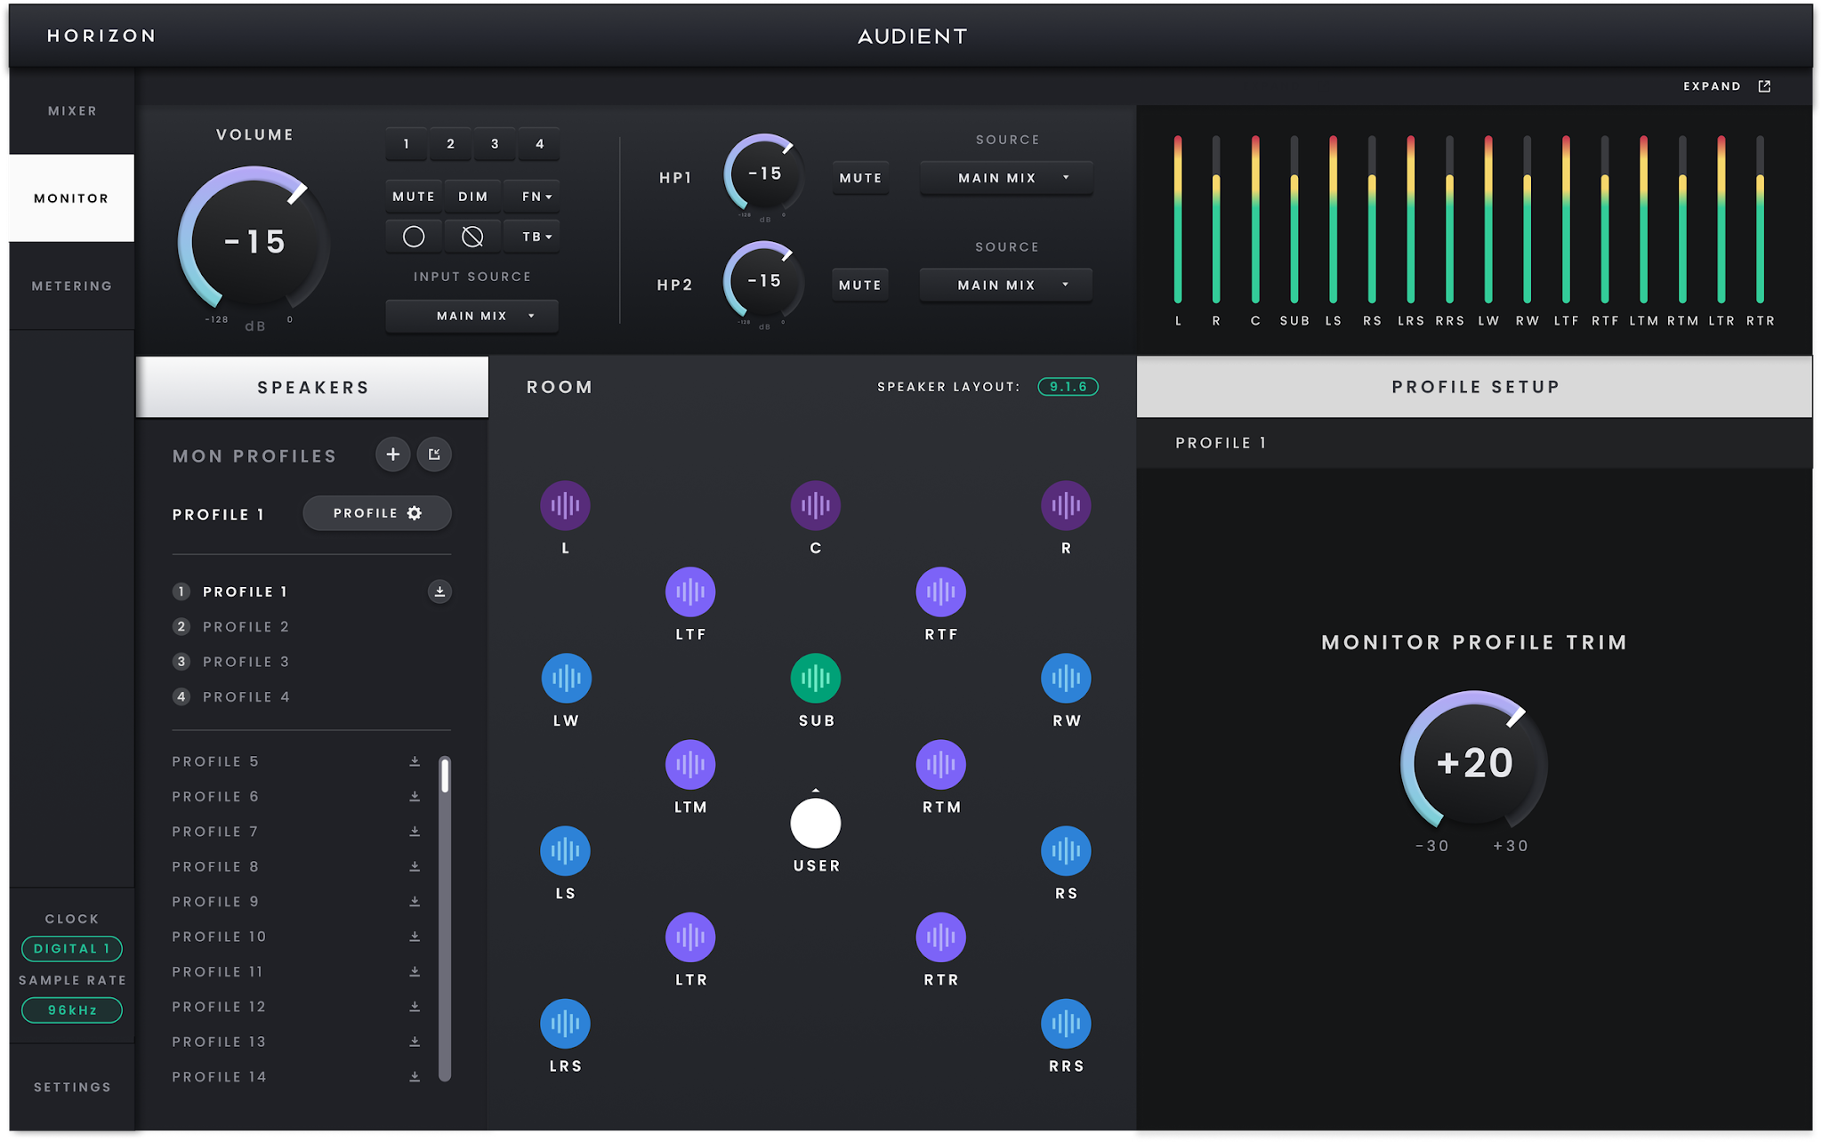Click the download icon for Profile 1
1822x1142 pixels.
tap(439, 591)
